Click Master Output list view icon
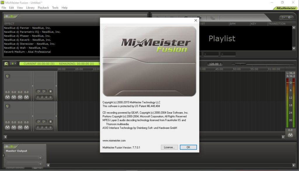 click(7, 146)
